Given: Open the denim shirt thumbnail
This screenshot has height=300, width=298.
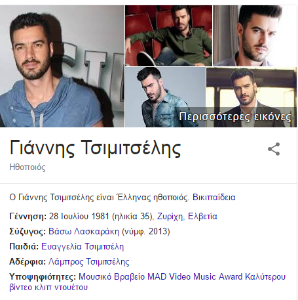Looking at the screenshot, I should (165, 97).
